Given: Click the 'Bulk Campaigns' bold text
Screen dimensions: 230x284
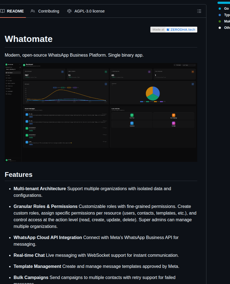Looking at the screenshot, I should click(x=31, y=278).
